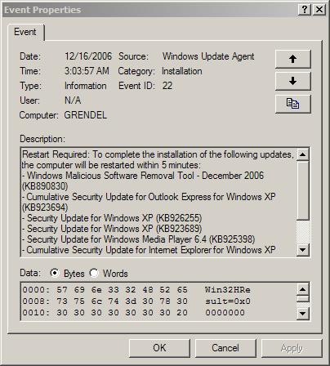Select the Bytes data format
Image resolution: width=330 pixels, height=366 pixels.
[55, 273]
